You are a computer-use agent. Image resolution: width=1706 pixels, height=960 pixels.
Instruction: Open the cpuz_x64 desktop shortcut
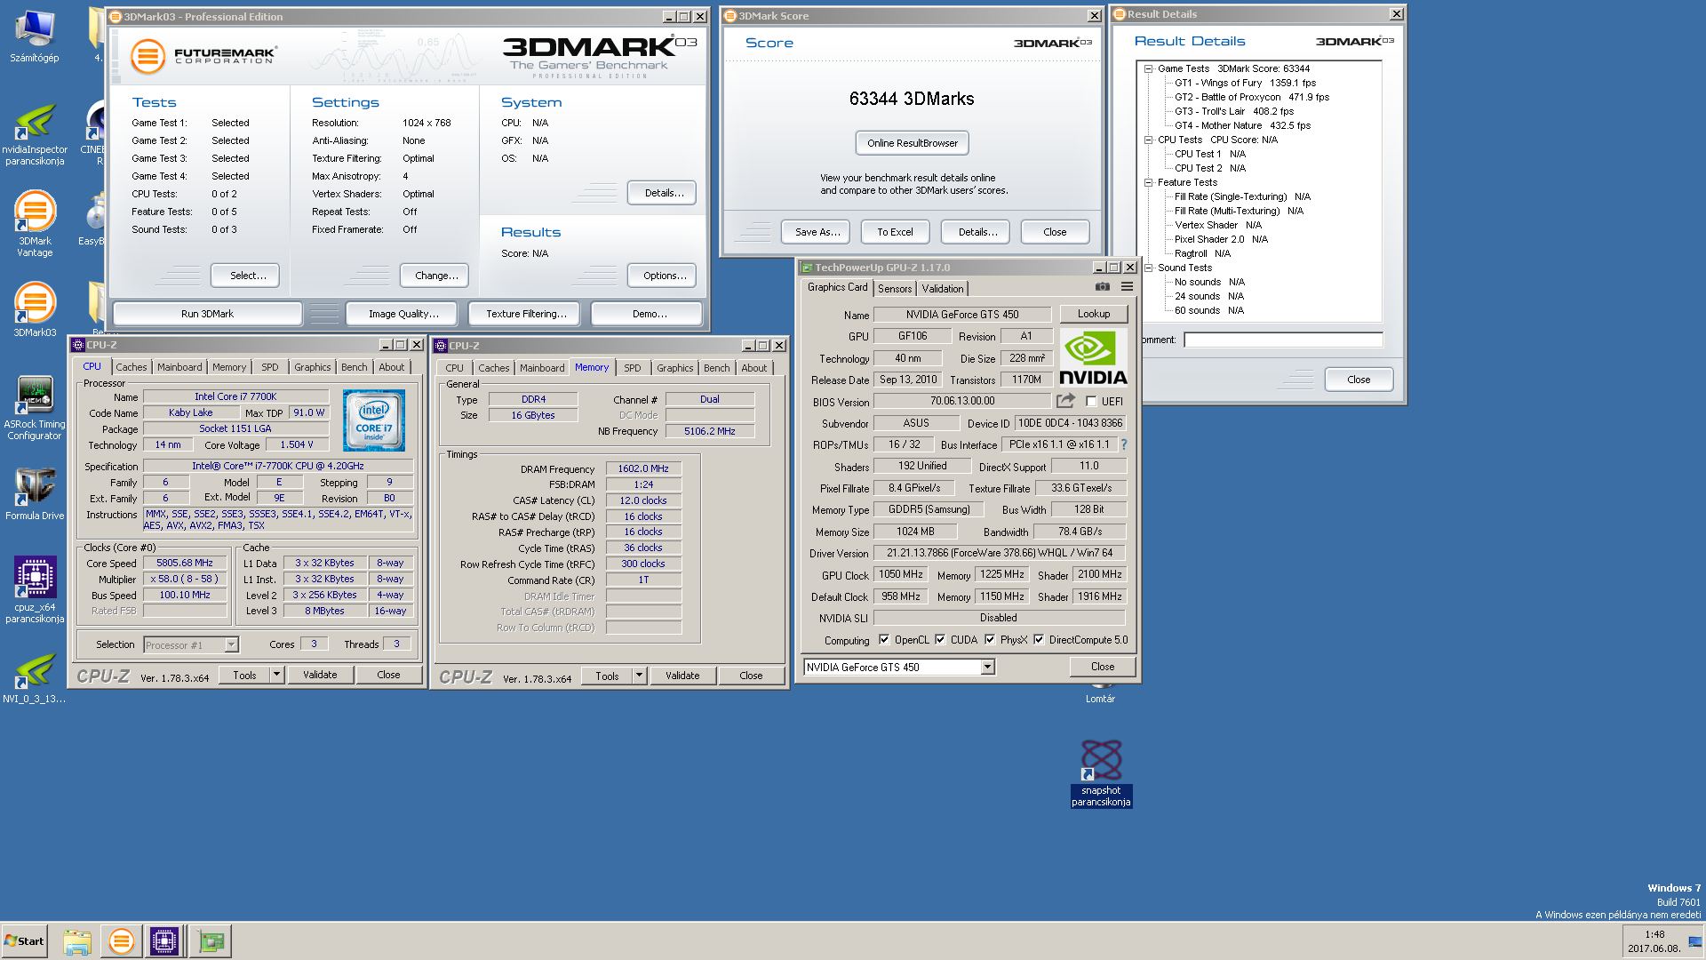pyautogui.click(x=35, y=588)
